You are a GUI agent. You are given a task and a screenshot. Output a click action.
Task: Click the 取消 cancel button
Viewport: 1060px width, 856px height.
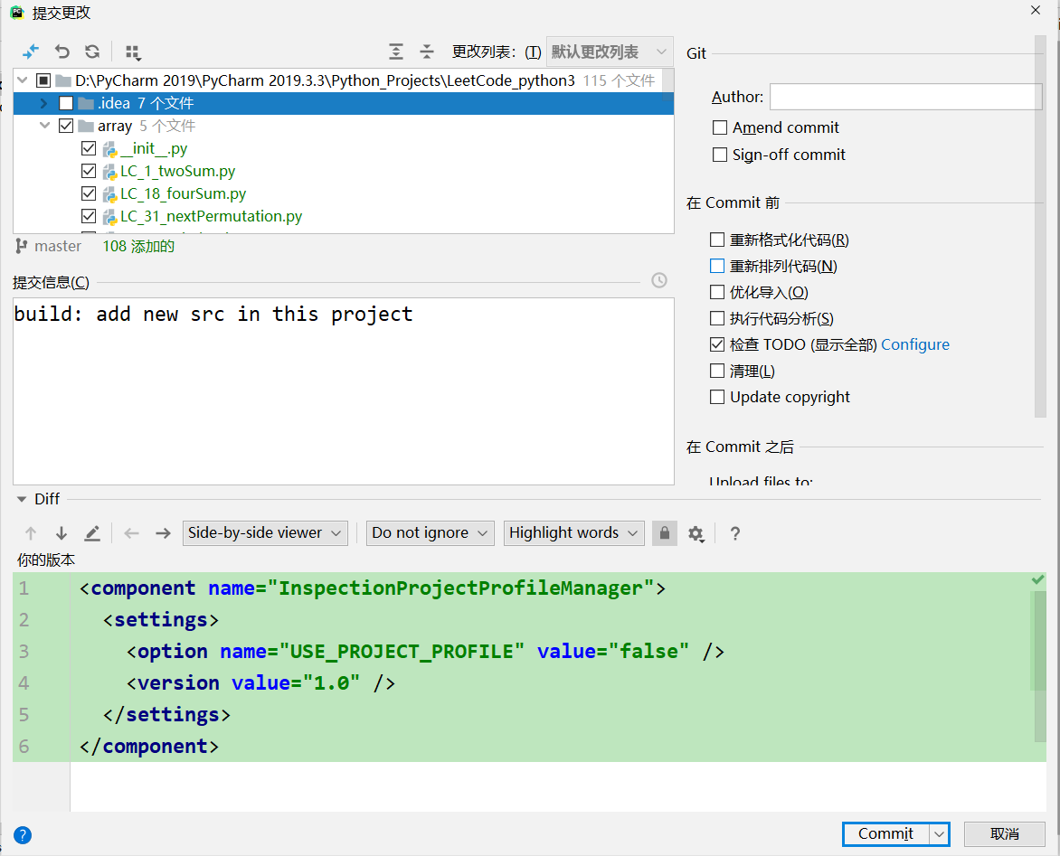click(x=1005, y=834)
